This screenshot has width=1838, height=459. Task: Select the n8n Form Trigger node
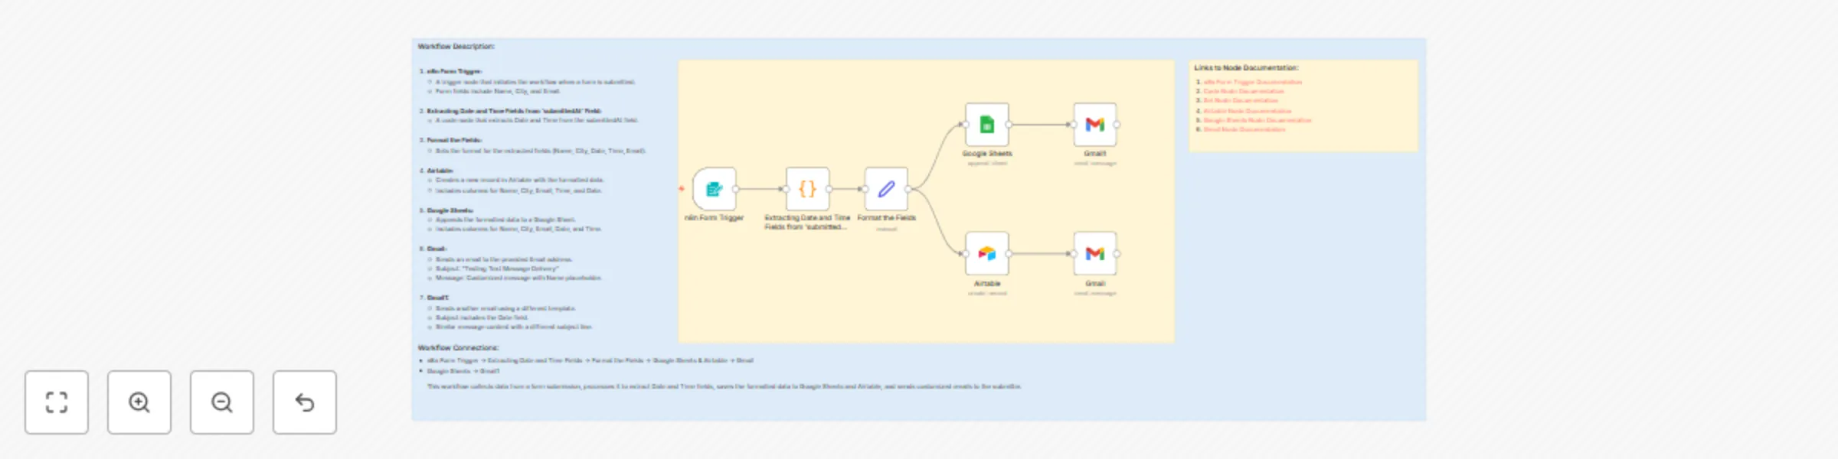[x=715, y=189]
